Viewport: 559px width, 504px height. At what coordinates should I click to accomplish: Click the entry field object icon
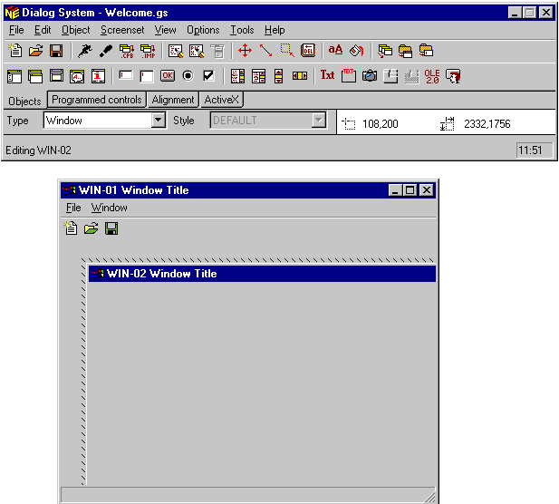click(126, 75)
